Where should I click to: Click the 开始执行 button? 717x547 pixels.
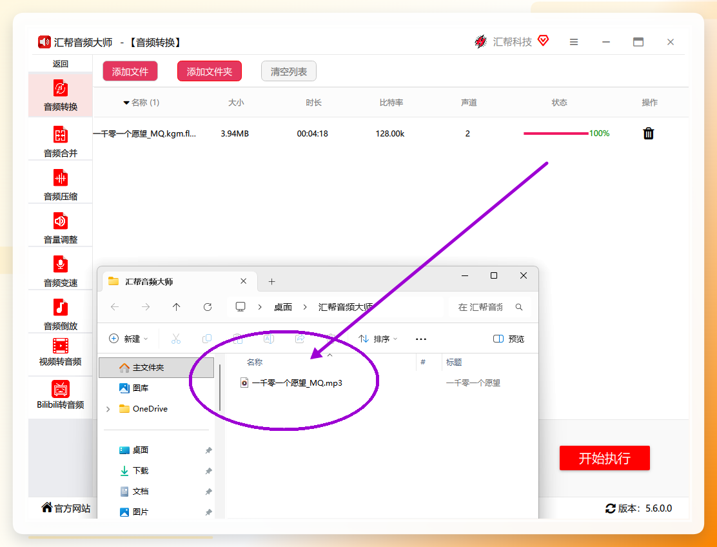pyautogui.click(x=605, y=458)
